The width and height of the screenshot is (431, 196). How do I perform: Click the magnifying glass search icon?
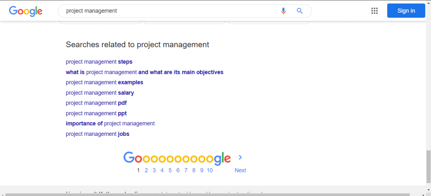(300, 11)
